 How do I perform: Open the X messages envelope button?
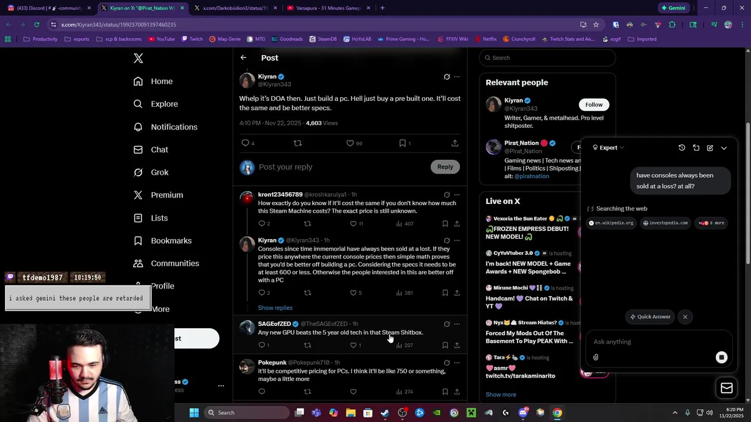coord(726,388)
